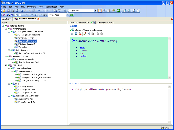This screenshot has height=130, width=174.
Task: Click the Cut scissors icon
Action: (17, 11)
